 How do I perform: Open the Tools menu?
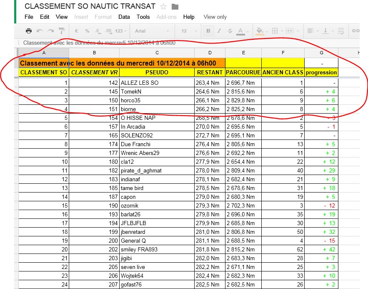tap(143, 17)
